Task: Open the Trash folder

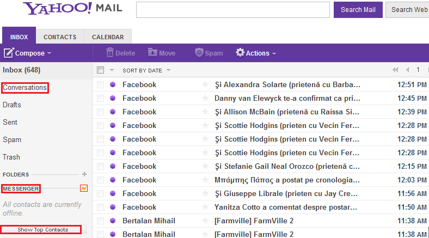Action: [11, 157]
